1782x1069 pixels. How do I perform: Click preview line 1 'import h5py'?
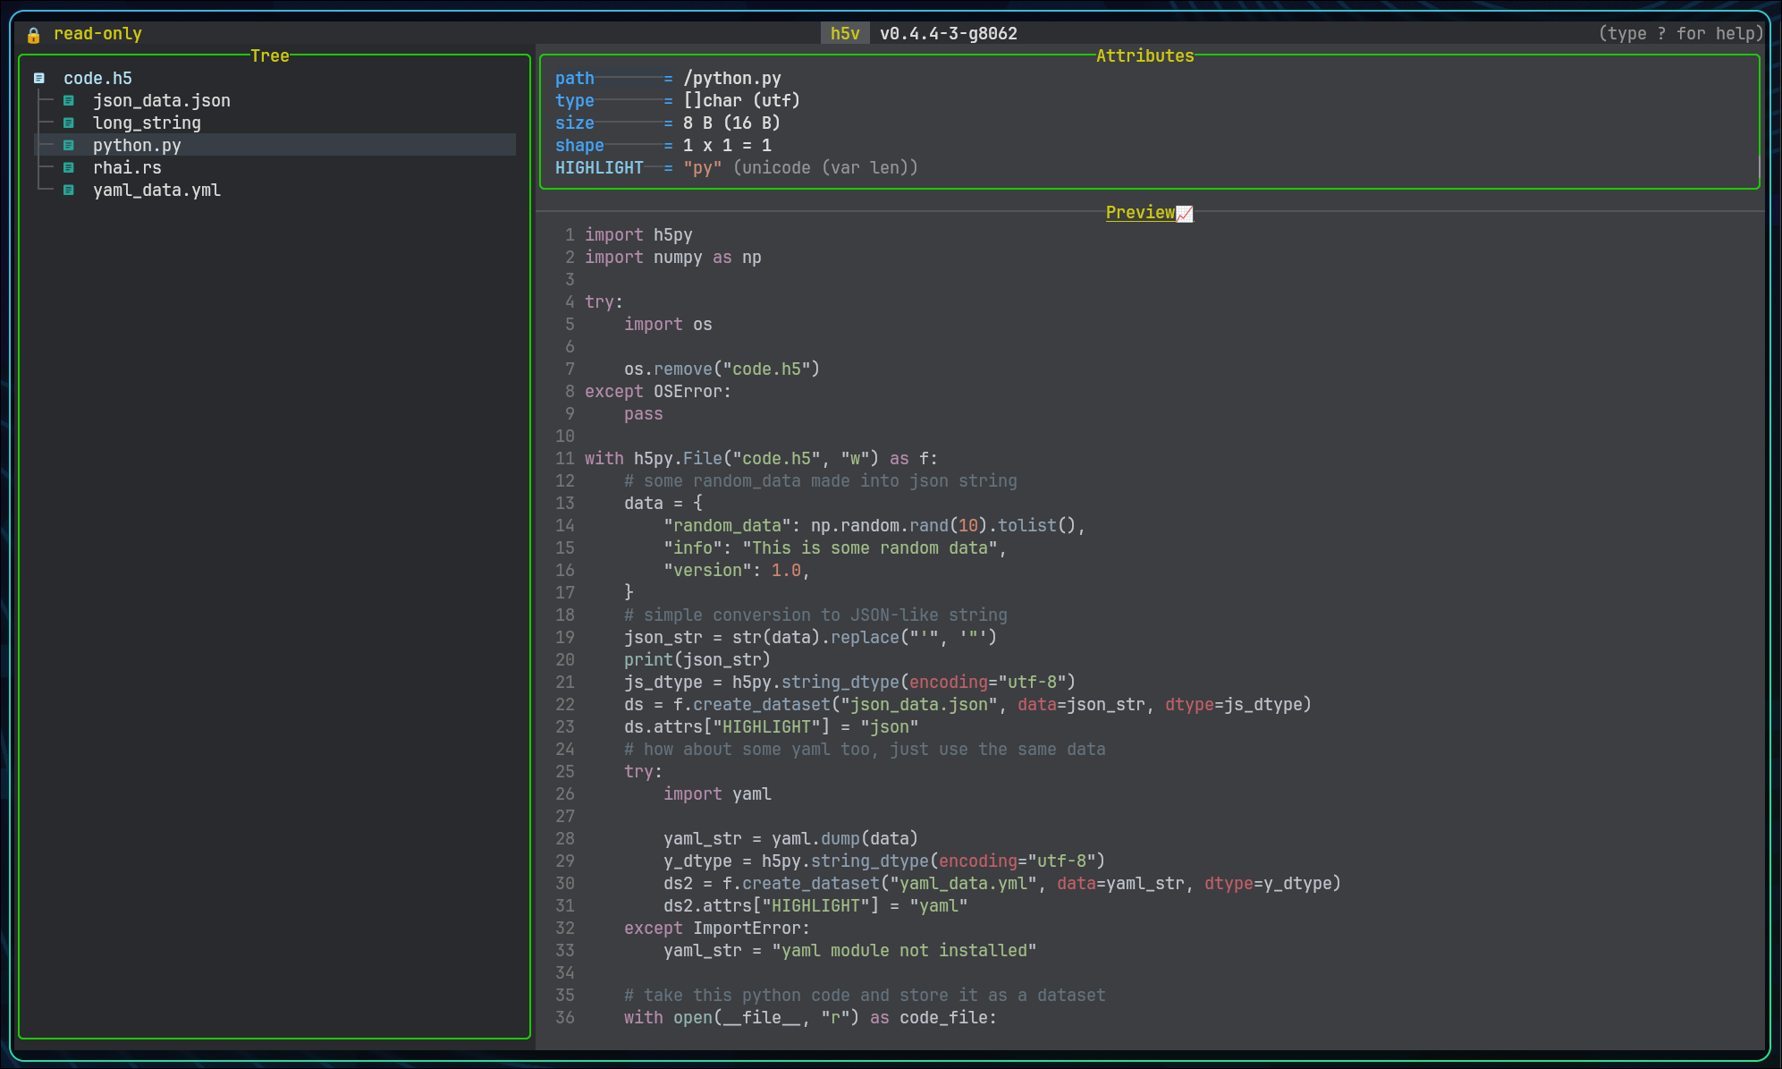coord(638,234)
